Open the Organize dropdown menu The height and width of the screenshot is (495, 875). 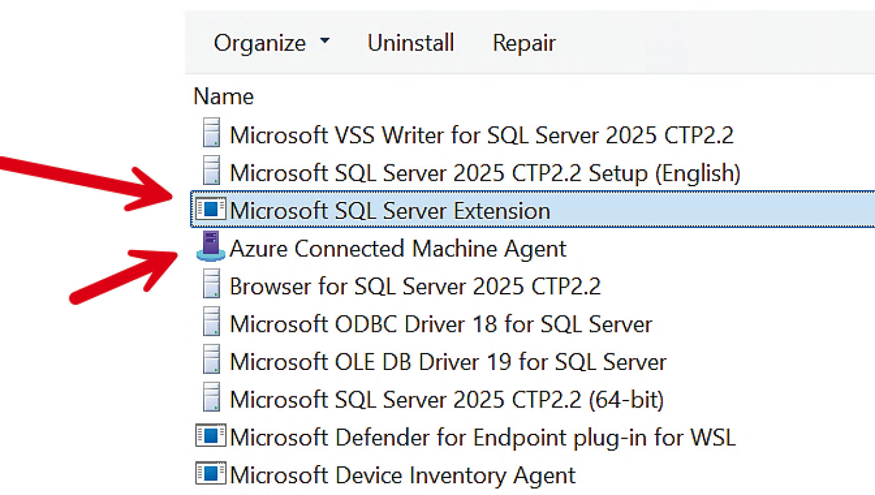click(271, 42)
